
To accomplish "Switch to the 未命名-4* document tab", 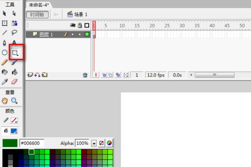I will 39,5.
